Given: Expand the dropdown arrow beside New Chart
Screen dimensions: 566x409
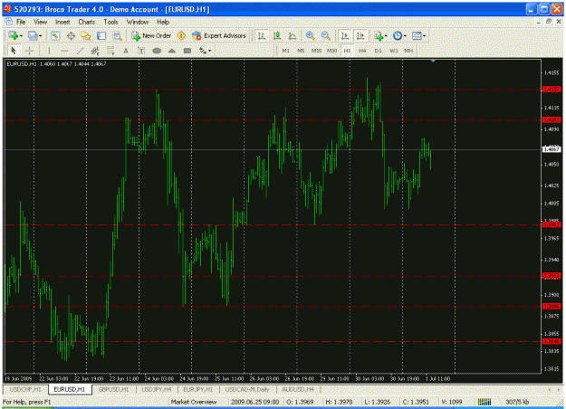Looking at the screenshot, I should (x=21, y=36).
